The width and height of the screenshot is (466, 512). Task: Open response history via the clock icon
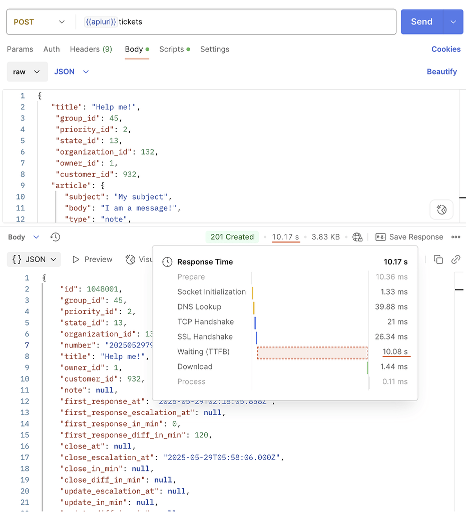[55, 237]
